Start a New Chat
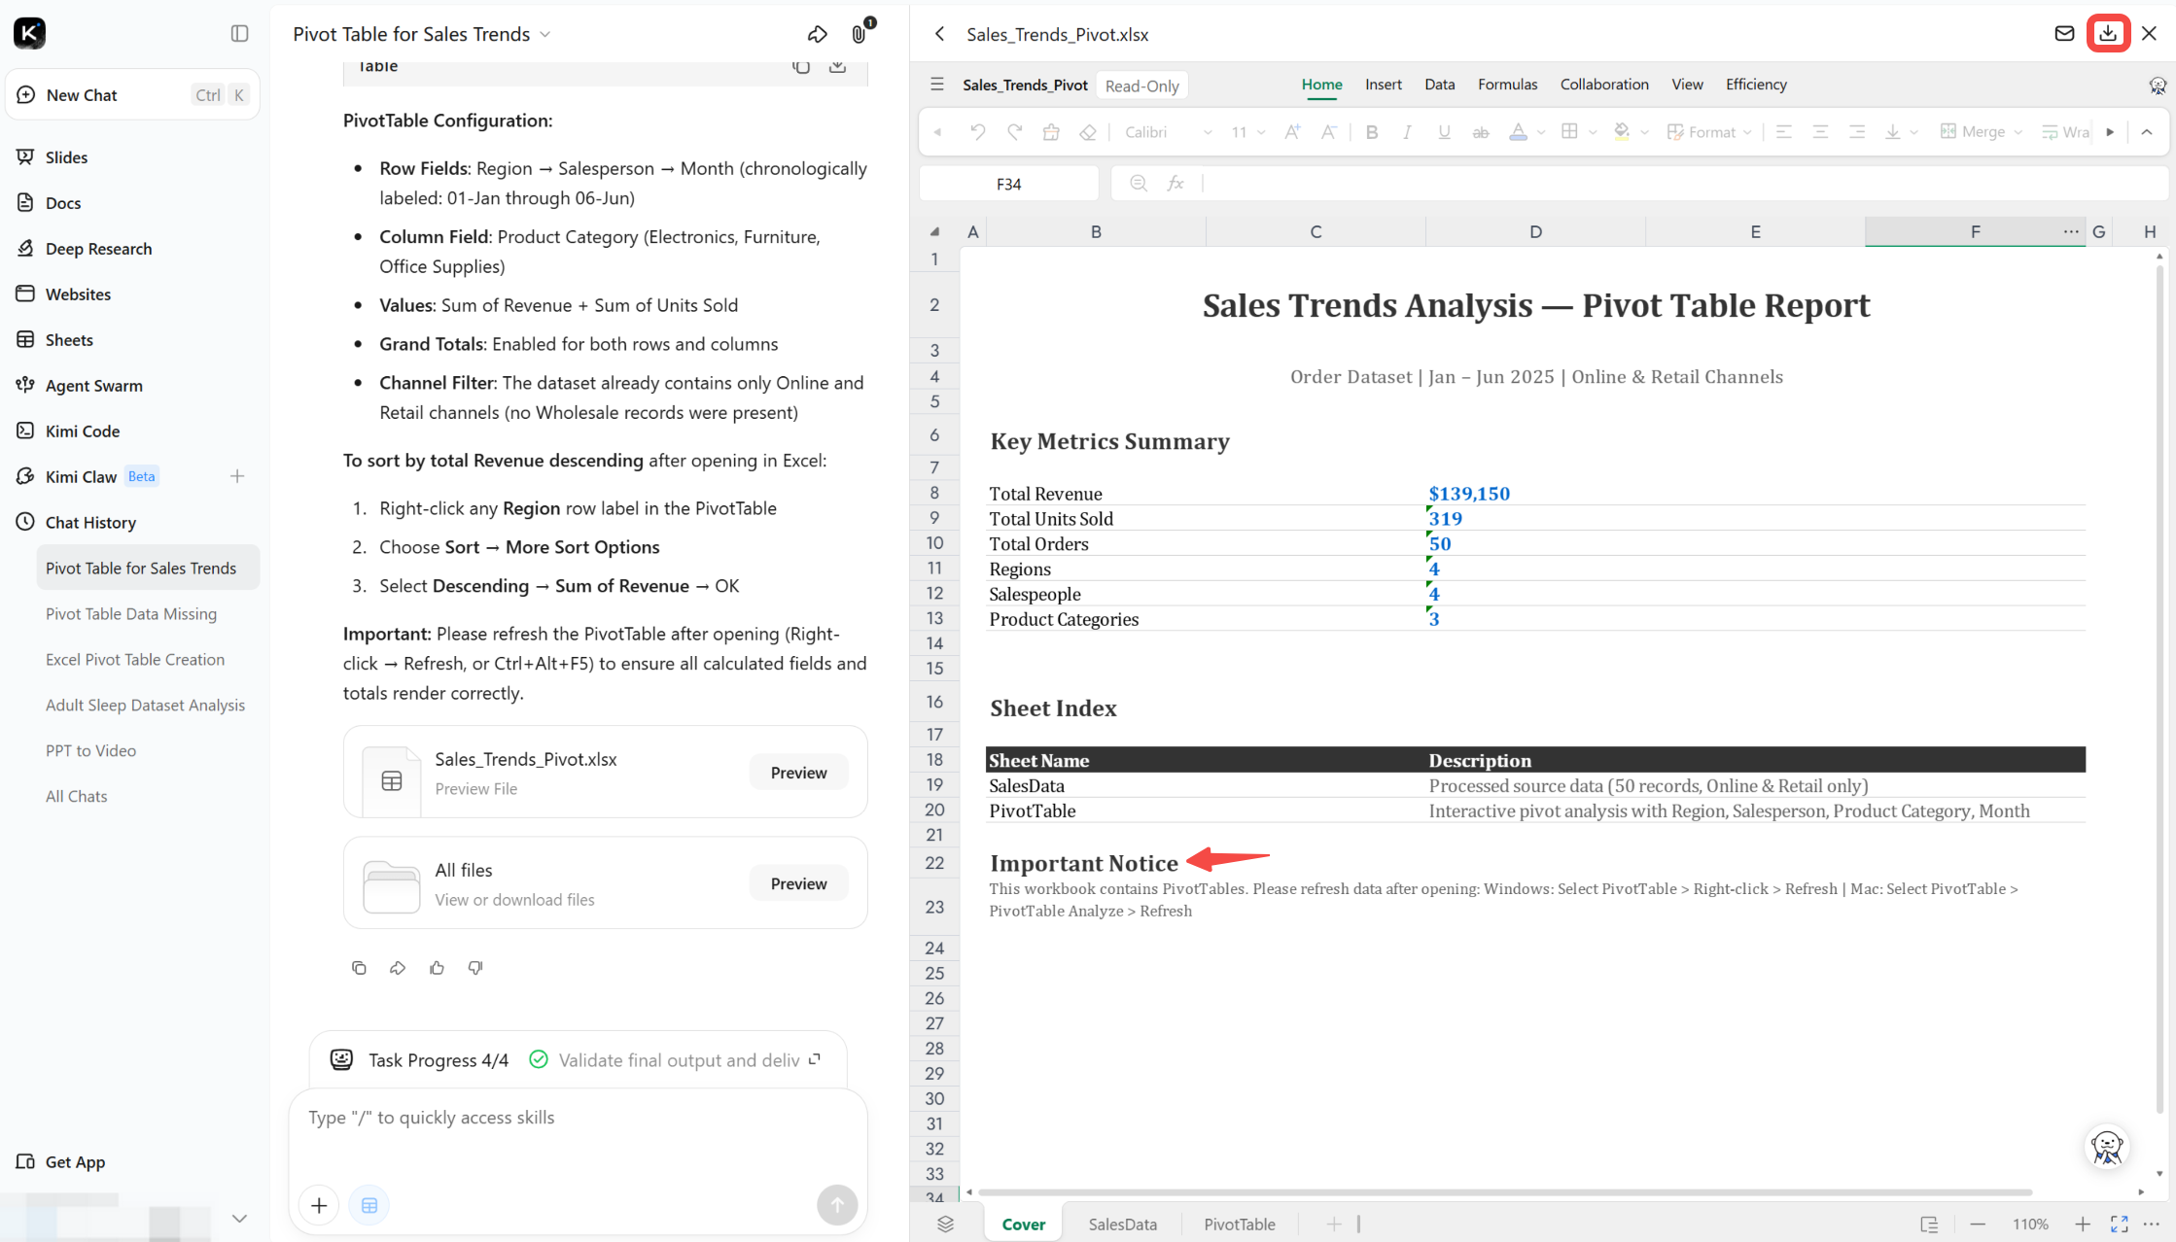The height and width of the screenshot is (1242, 2176). pos(132,95)
